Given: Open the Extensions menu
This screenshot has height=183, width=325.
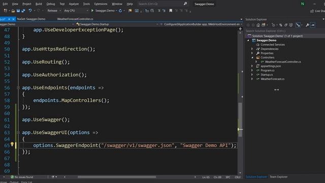Looking at the screenshot, I should [101, 4].
